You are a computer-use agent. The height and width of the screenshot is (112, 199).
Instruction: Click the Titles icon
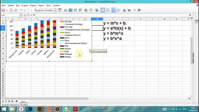pyautogui.click(x=97, y=10)
